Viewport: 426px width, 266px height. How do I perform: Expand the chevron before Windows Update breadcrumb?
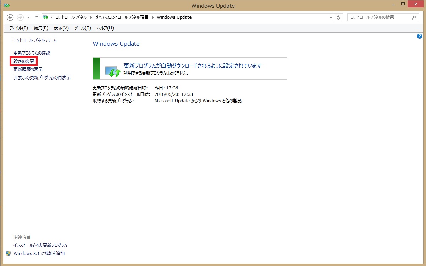pos(153,17)
